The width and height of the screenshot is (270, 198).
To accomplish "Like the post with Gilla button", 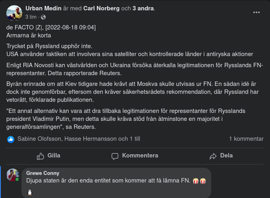I will pyautogui.click(x=48, y=156).
